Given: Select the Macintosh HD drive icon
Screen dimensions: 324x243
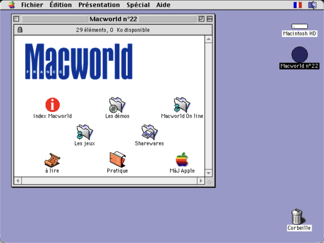Looking at the screenshot, I should pyautogui.click(x=300, y=26).
